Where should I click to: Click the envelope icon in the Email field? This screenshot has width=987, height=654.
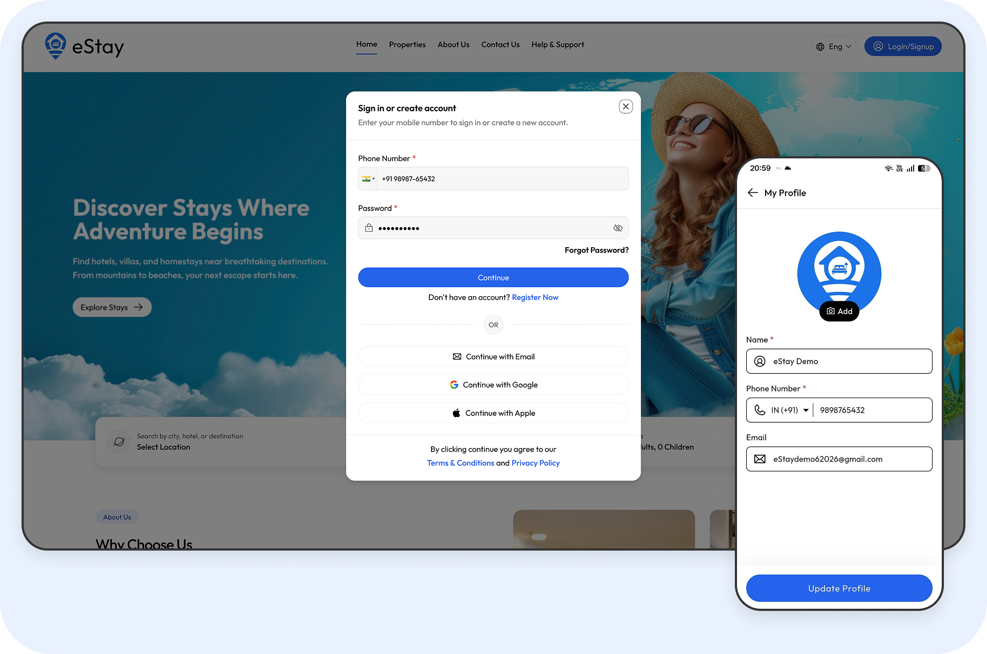point(760,459)
